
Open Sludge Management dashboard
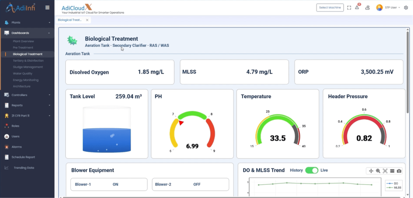28,67
